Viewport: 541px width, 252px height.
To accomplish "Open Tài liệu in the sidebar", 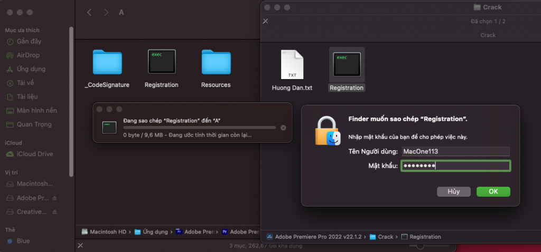I will (27, 96).
